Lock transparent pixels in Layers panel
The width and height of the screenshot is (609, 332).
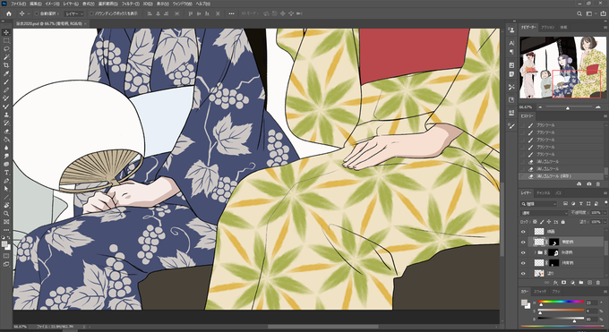pos(536,222)
